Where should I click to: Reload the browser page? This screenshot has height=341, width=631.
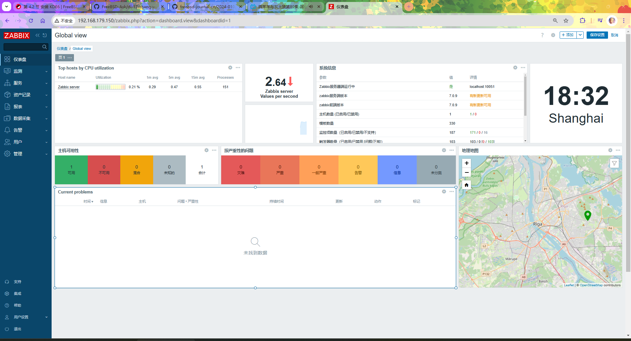31,21
